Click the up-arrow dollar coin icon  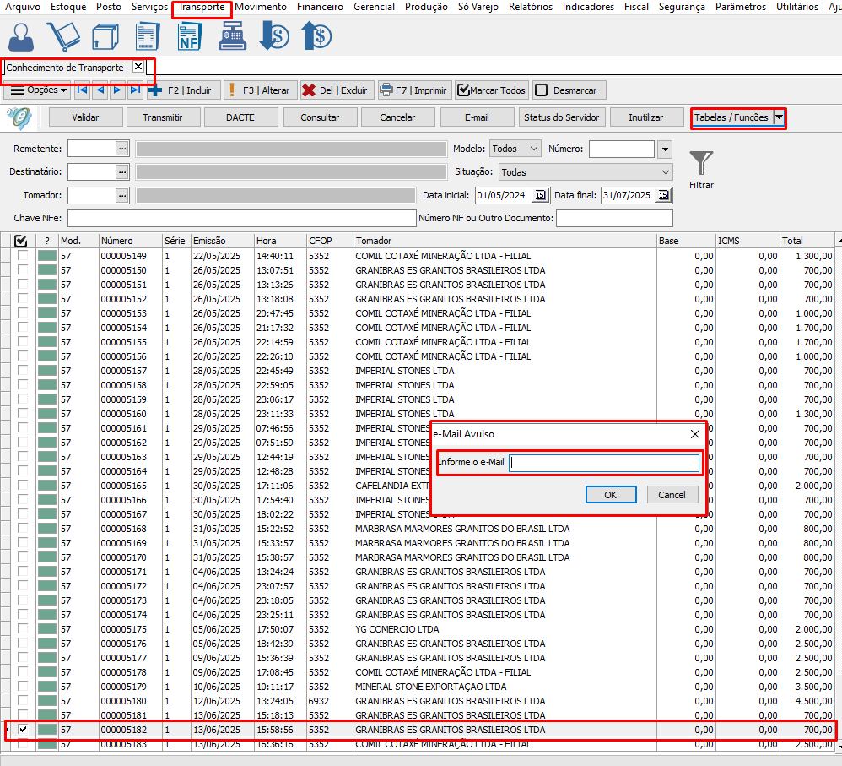click(x=316, y=36)
